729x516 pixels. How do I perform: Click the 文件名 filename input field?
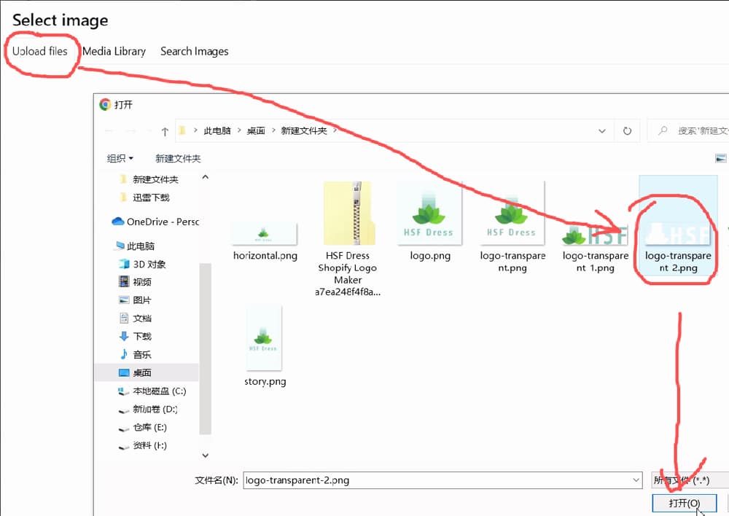tap(443, 480)
